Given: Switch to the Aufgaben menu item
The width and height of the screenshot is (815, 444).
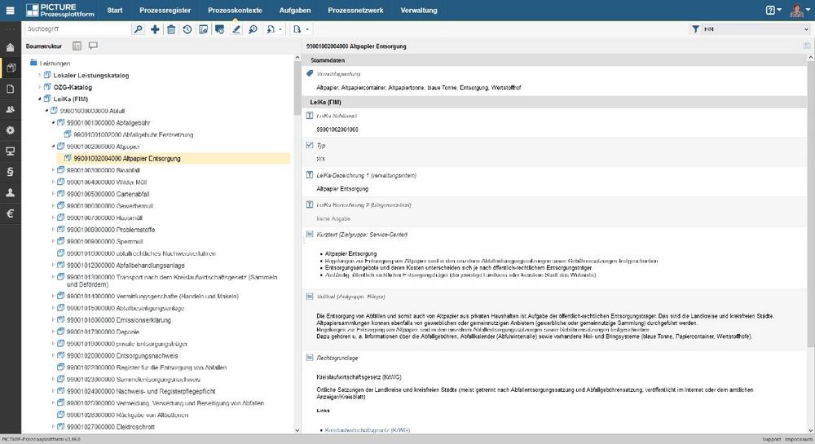Looking at the screenshot, I should tap(295, 11).
